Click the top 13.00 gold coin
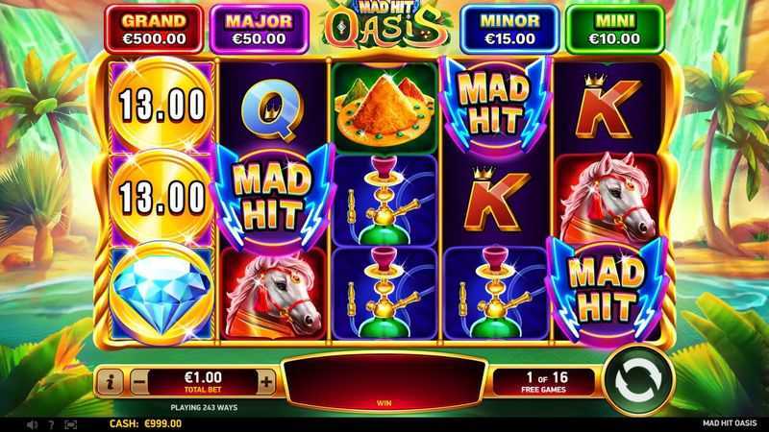769x432 pixels. coord(161,105)
